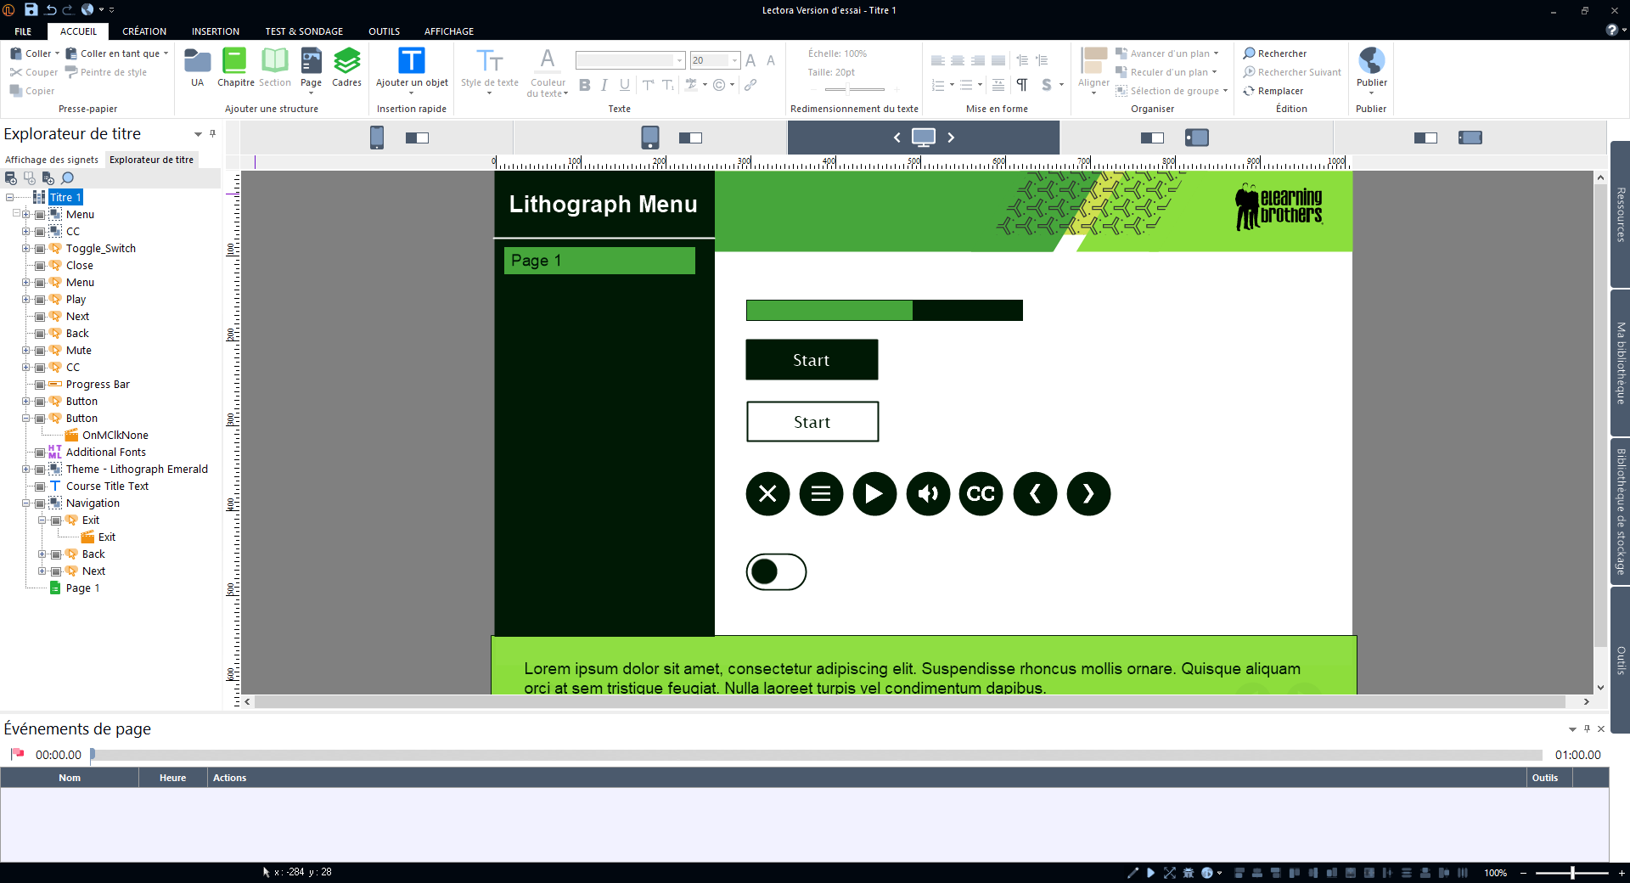Screen dimensions: 1630x883
Task: Expand the Theme - Lithograph Emerald node
Action: tap(26, 470)
